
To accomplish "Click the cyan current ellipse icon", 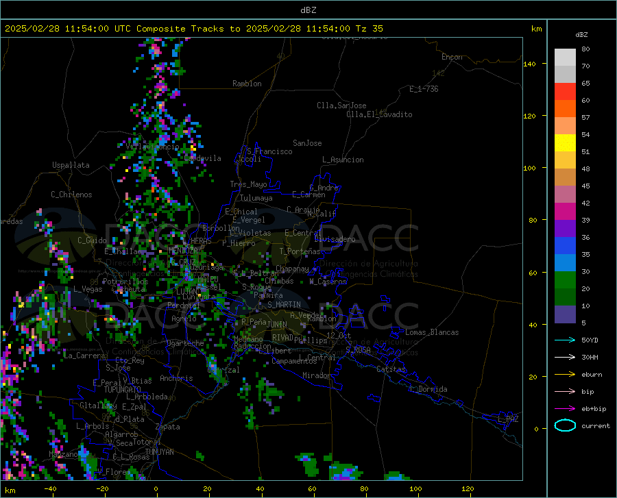I will 565,425.
